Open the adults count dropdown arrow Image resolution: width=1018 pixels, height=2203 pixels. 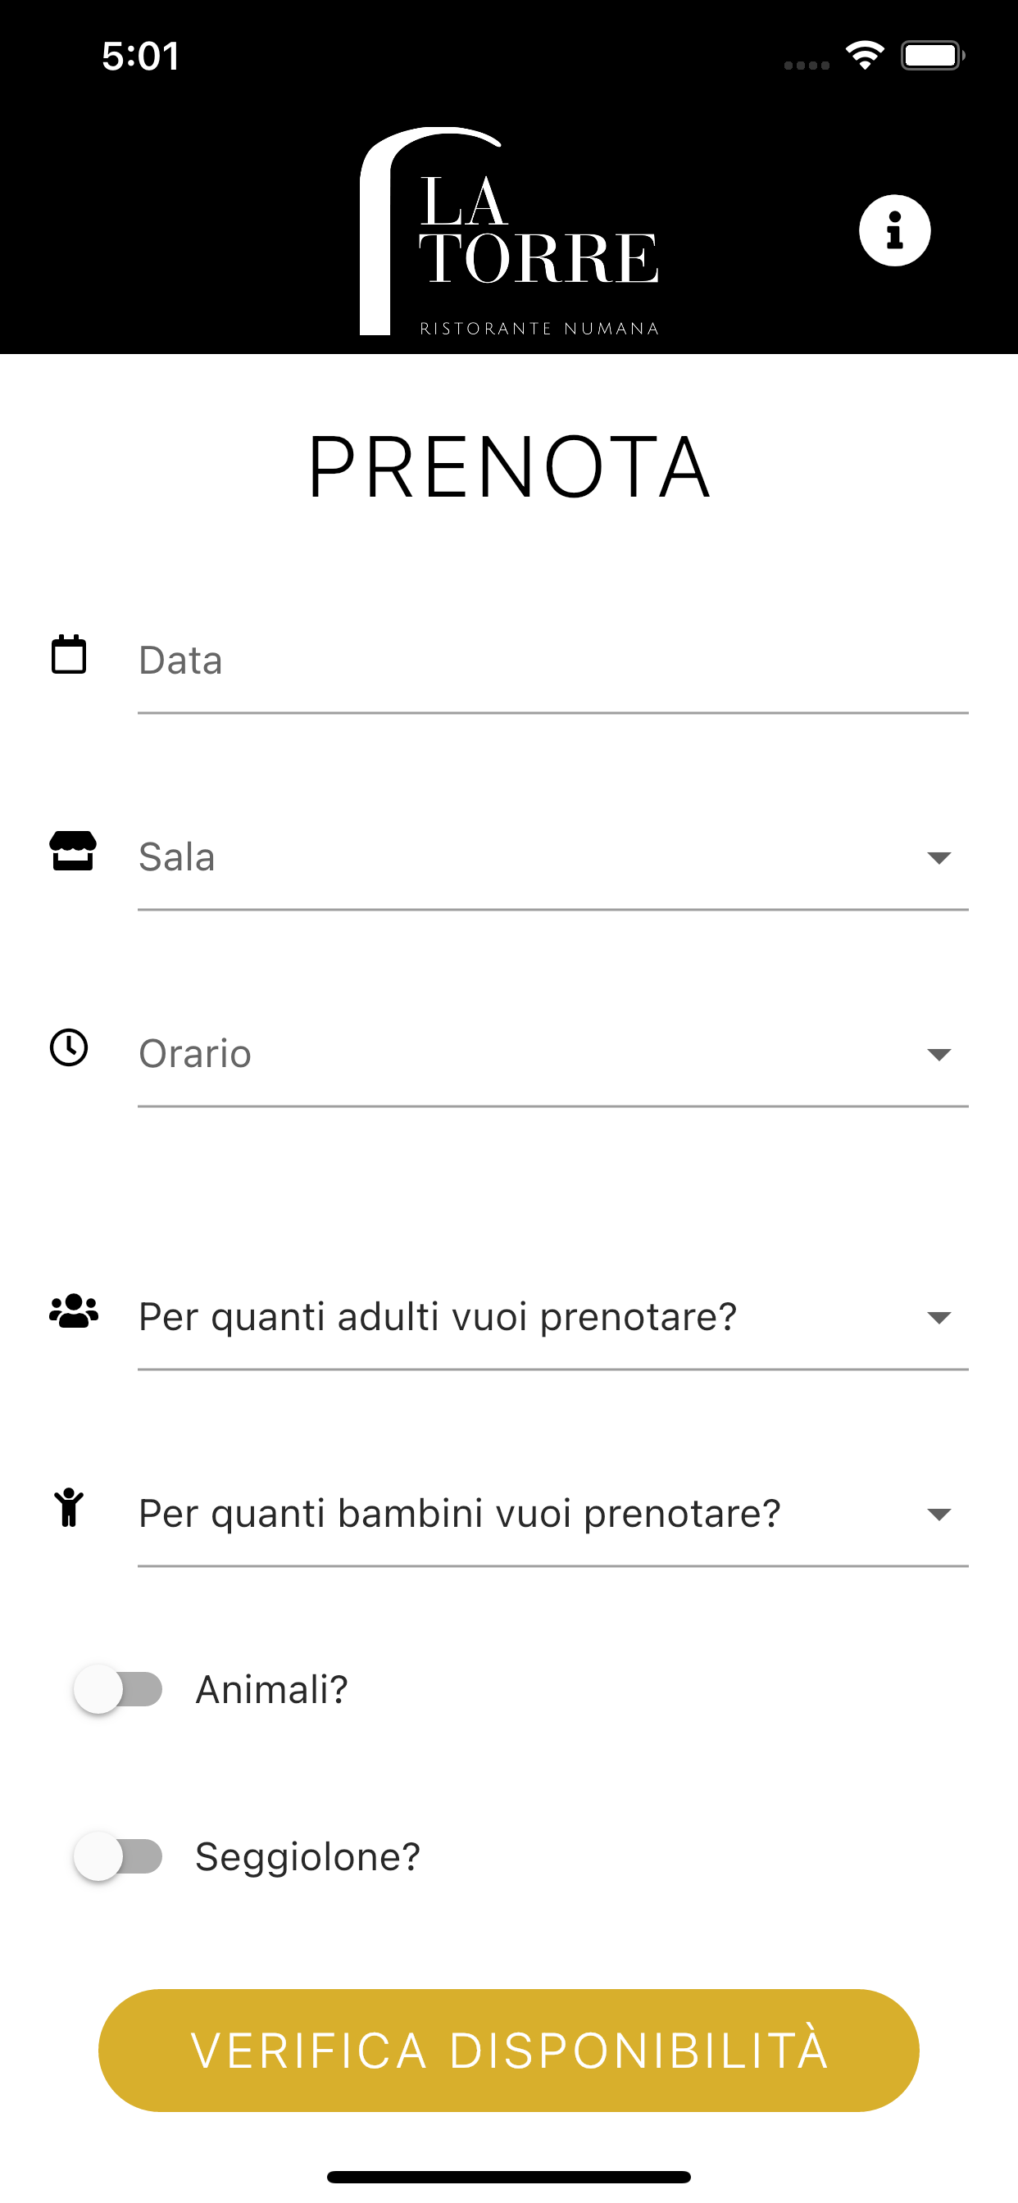(x=938, y=1318)
